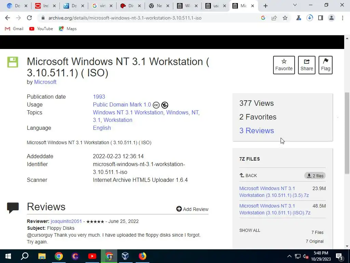Click the address bar URL
The width and height of the screenshot is (350, 263).
[x=125, y=18]
